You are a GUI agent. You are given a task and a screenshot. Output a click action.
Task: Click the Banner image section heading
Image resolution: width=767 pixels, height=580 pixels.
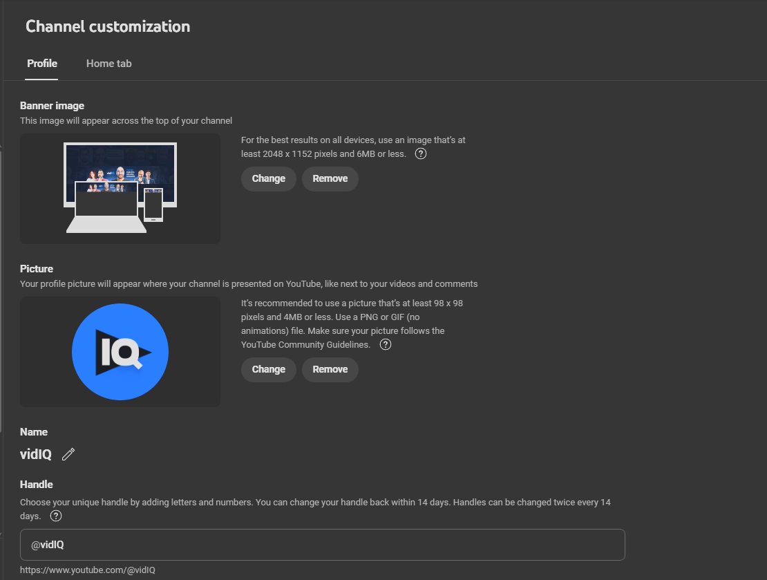(52, 106)
